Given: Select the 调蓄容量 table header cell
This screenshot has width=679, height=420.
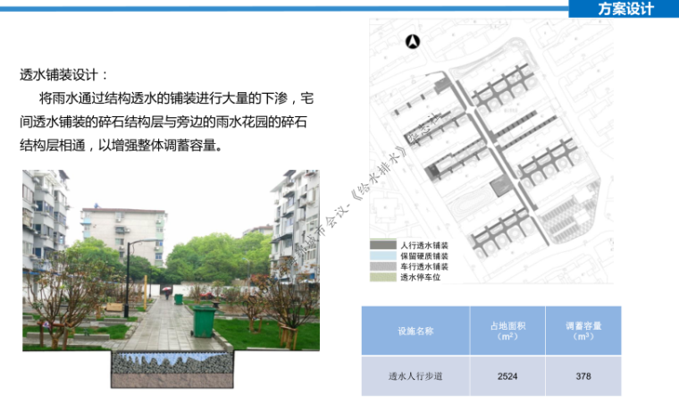Looking at the screenshot, I should tap(583, 331).
